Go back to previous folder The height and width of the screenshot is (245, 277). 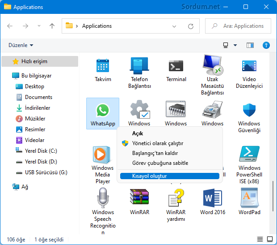(10, 26)
